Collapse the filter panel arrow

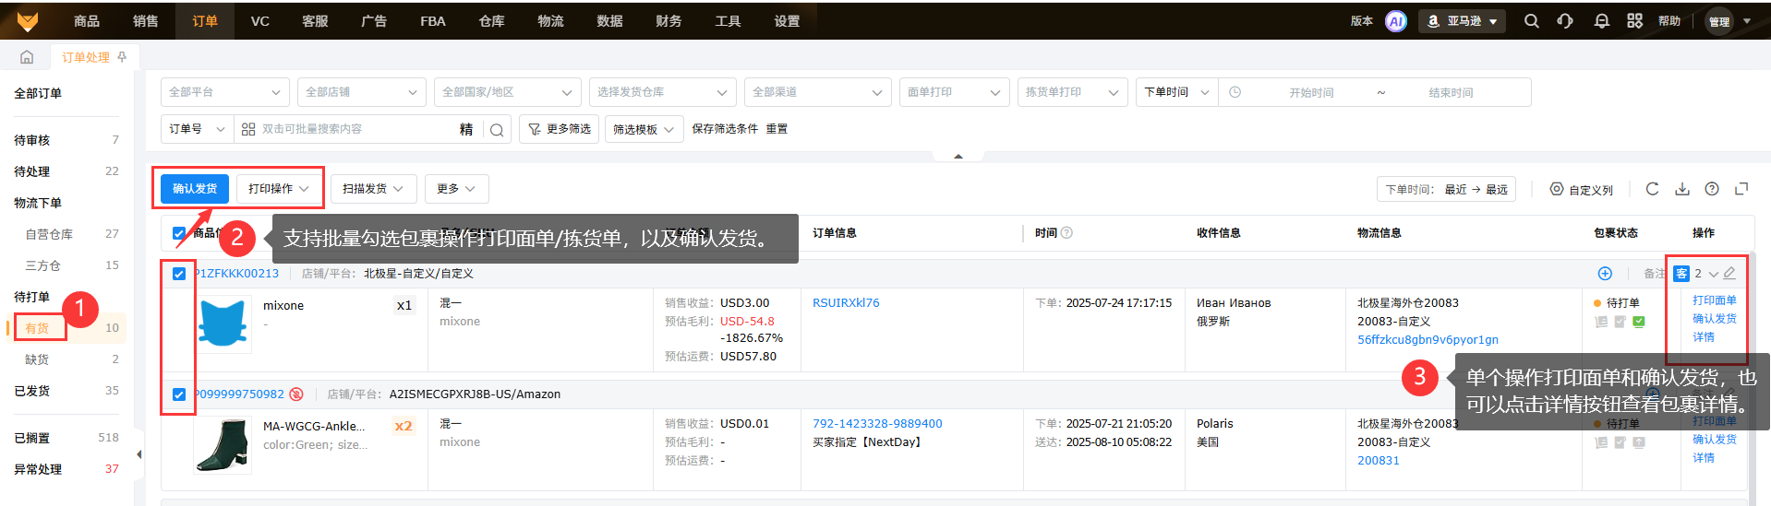click(x=958, y=157)
